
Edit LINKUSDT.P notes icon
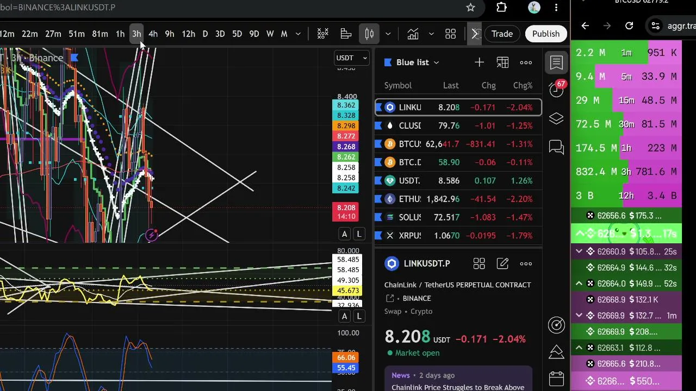502,264
